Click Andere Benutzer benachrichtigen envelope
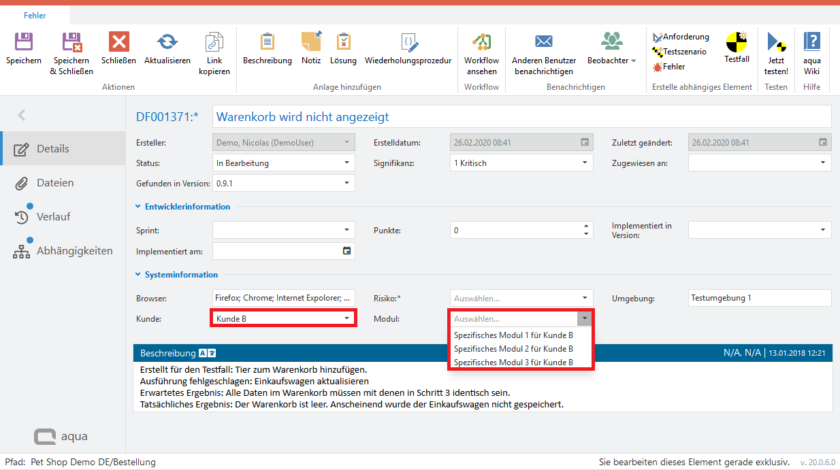The image size is (840, 470). [543, 43]
